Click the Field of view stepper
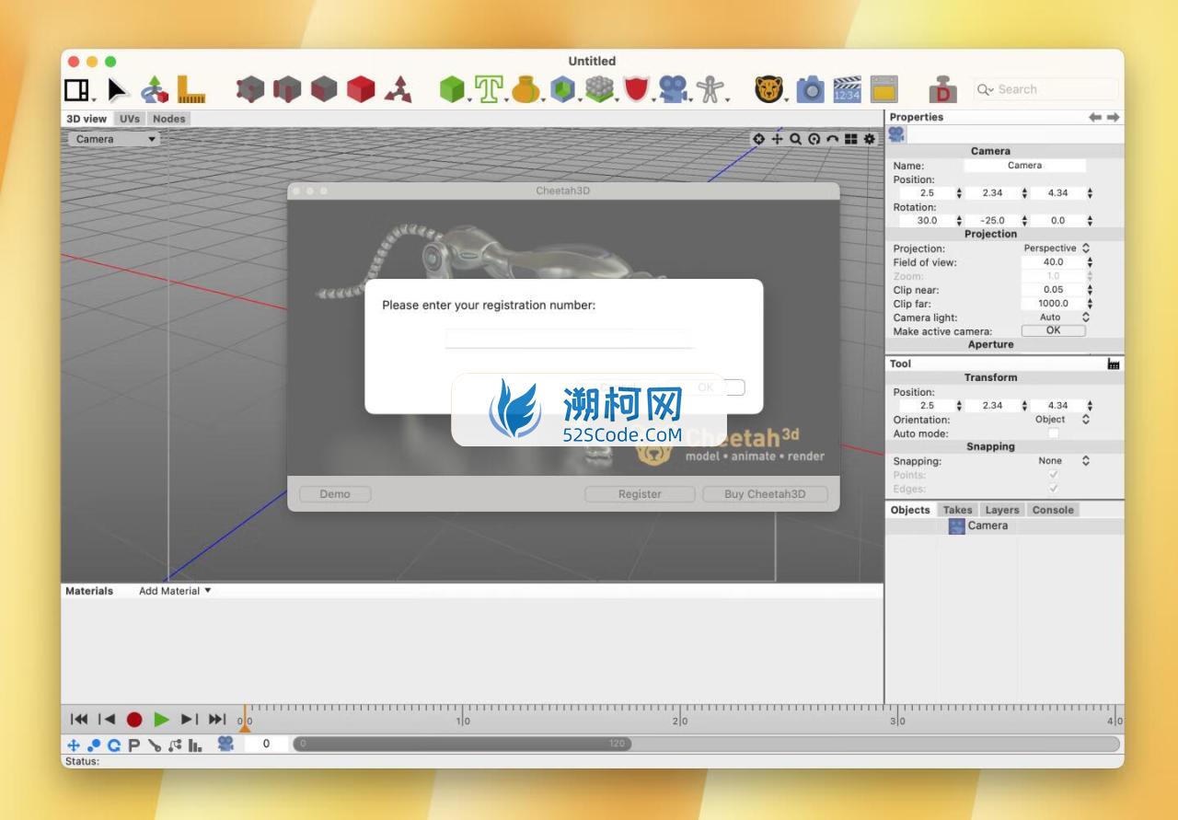This screenshot has width=1178, height=820. pyautogui.click(x=1090, y=262)
